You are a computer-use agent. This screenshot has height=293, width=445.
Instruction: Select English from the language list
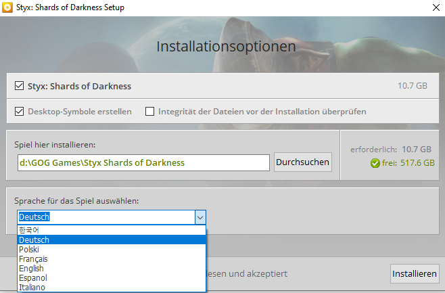(112, 268)
